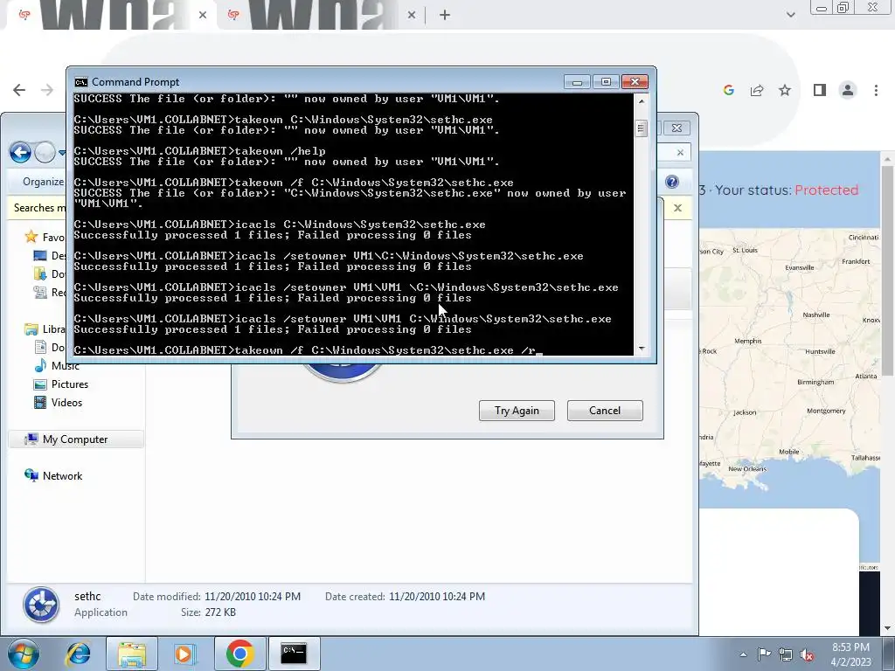Toggle Chrome side panel icon
Image resolution: width=895 pixels, height=671 pixels.
(x=820, y=90)
